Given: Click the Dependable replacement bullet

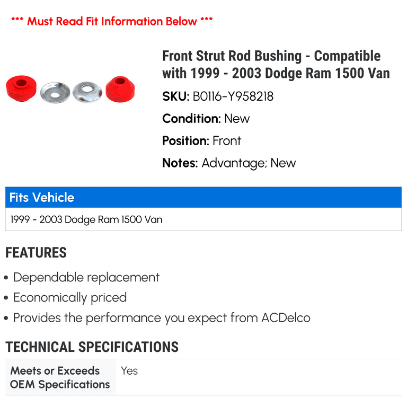Looking at the screenshot, I should pyautogui.click(x=86, y=278).
